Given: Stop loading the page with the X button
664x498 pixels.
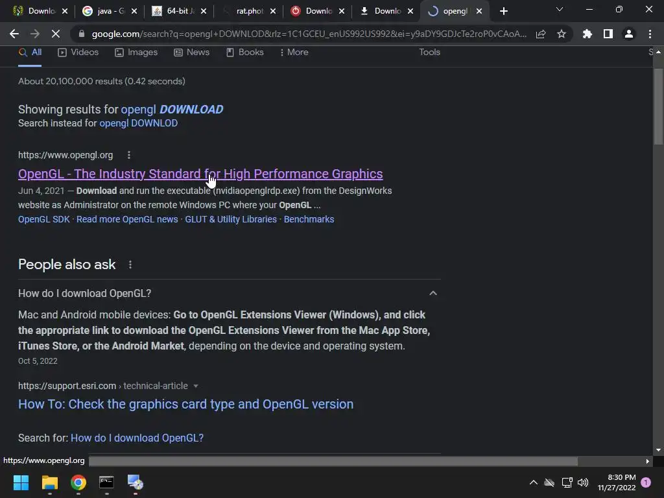Looking at the screenshot, I should (56, 34).
